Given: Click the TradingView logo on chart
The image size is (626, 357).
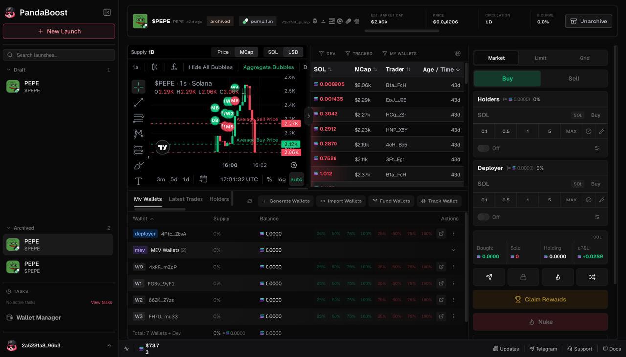Looking at the screenshot, I should (x=162, y=147).
